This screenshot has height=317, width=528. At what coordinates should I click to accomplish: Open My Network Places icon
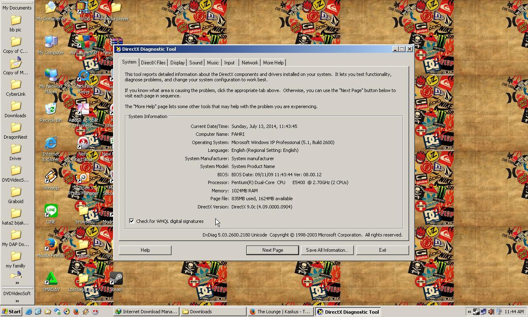[51, 81]
